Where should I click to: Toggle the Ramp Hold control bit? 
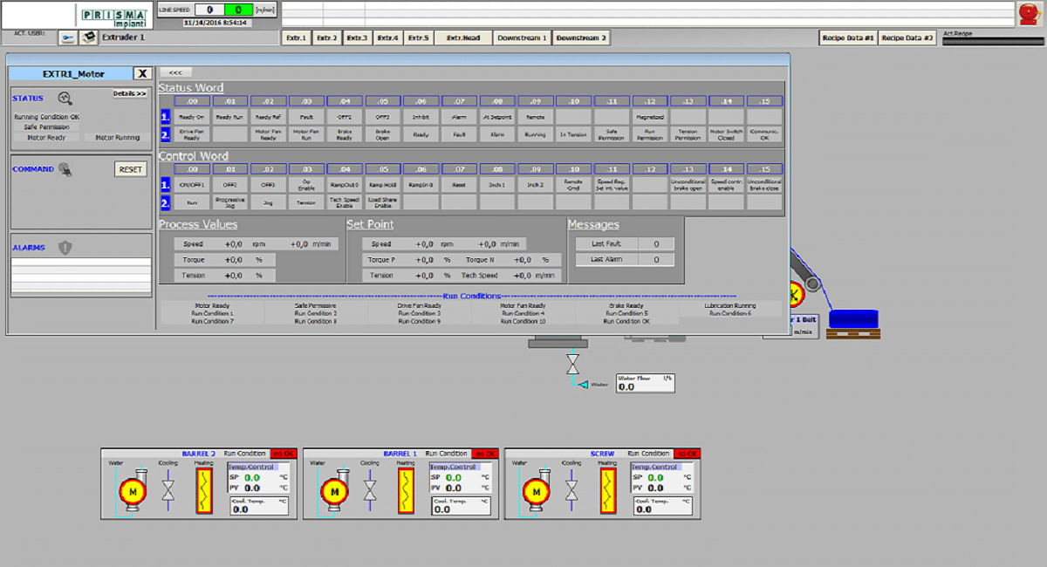tap(382, 185)
